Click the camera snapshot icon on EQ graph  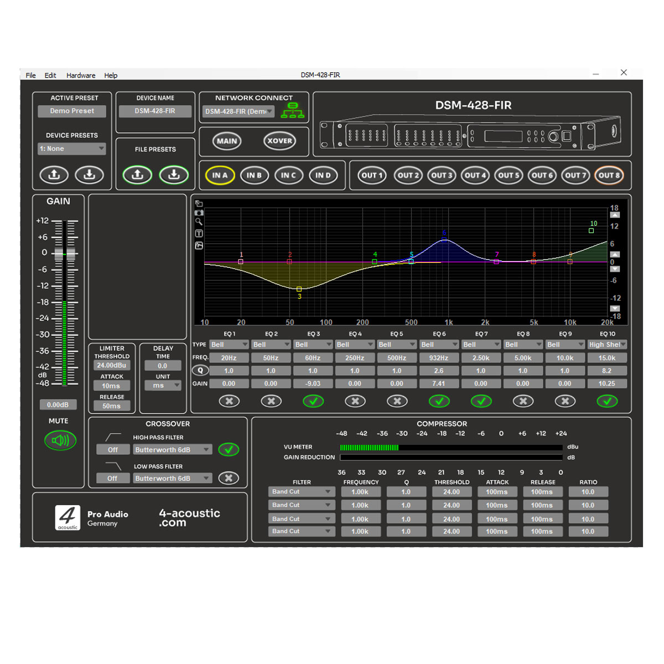pos(199,212)
